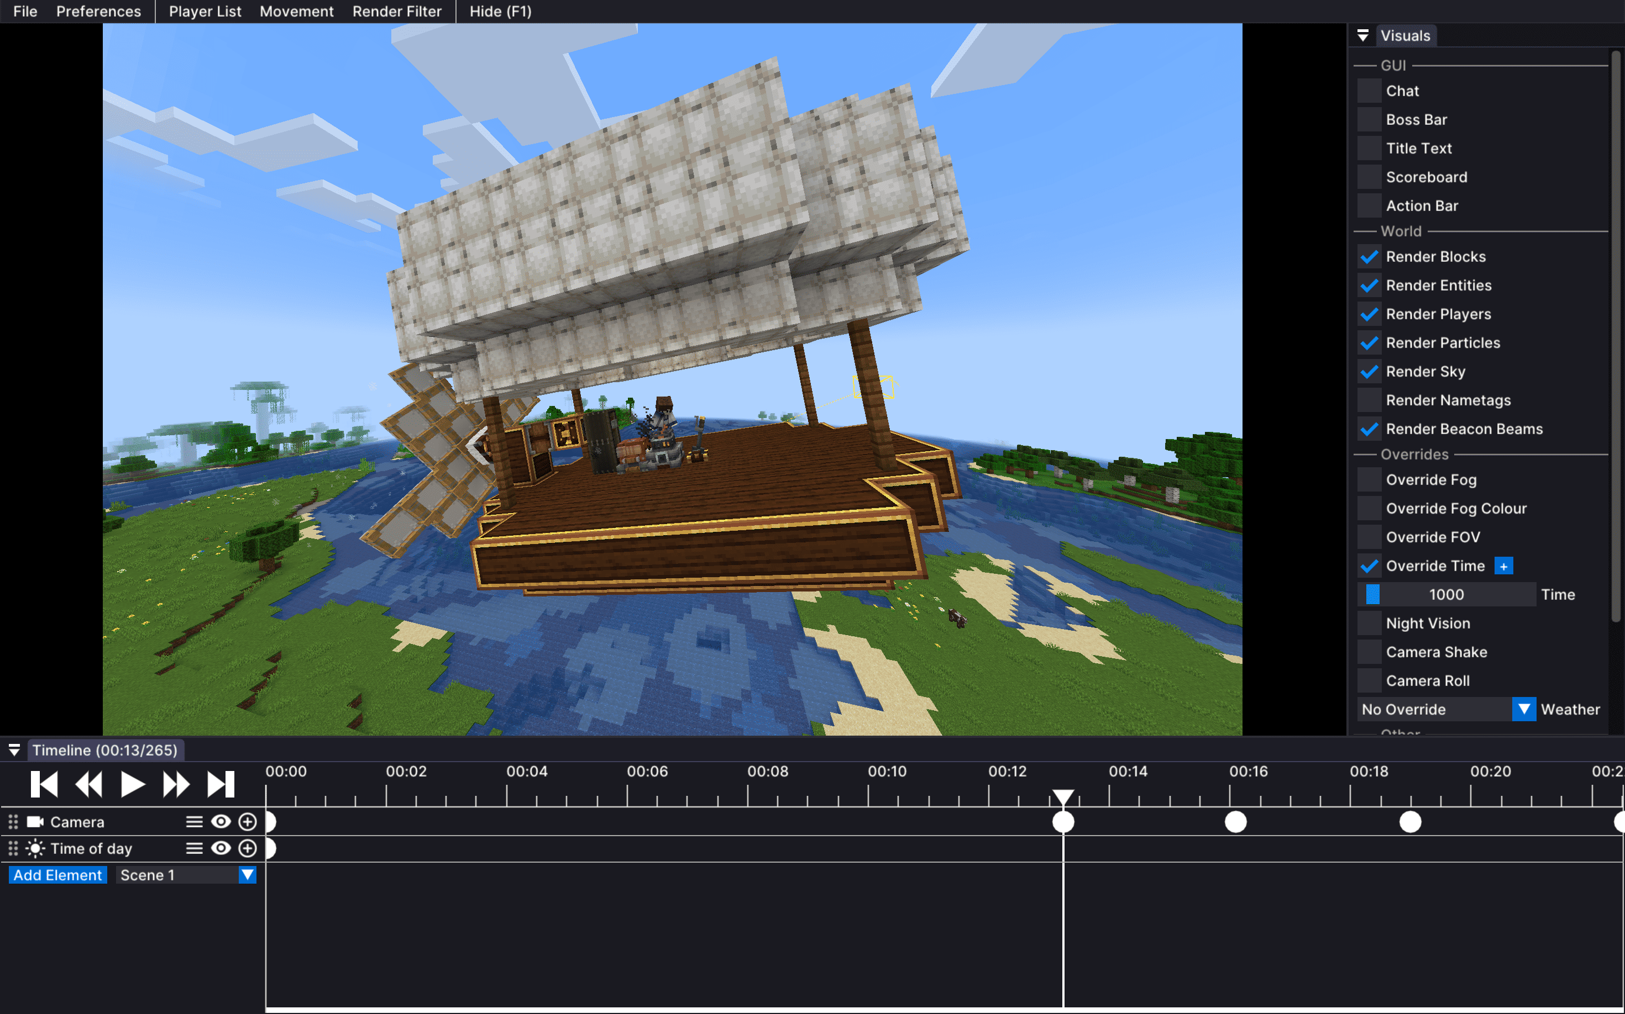Uncheck Render Particles
This screenshot has width=1625, height=1014.
pyautogui.click(x=1369, y=344)
